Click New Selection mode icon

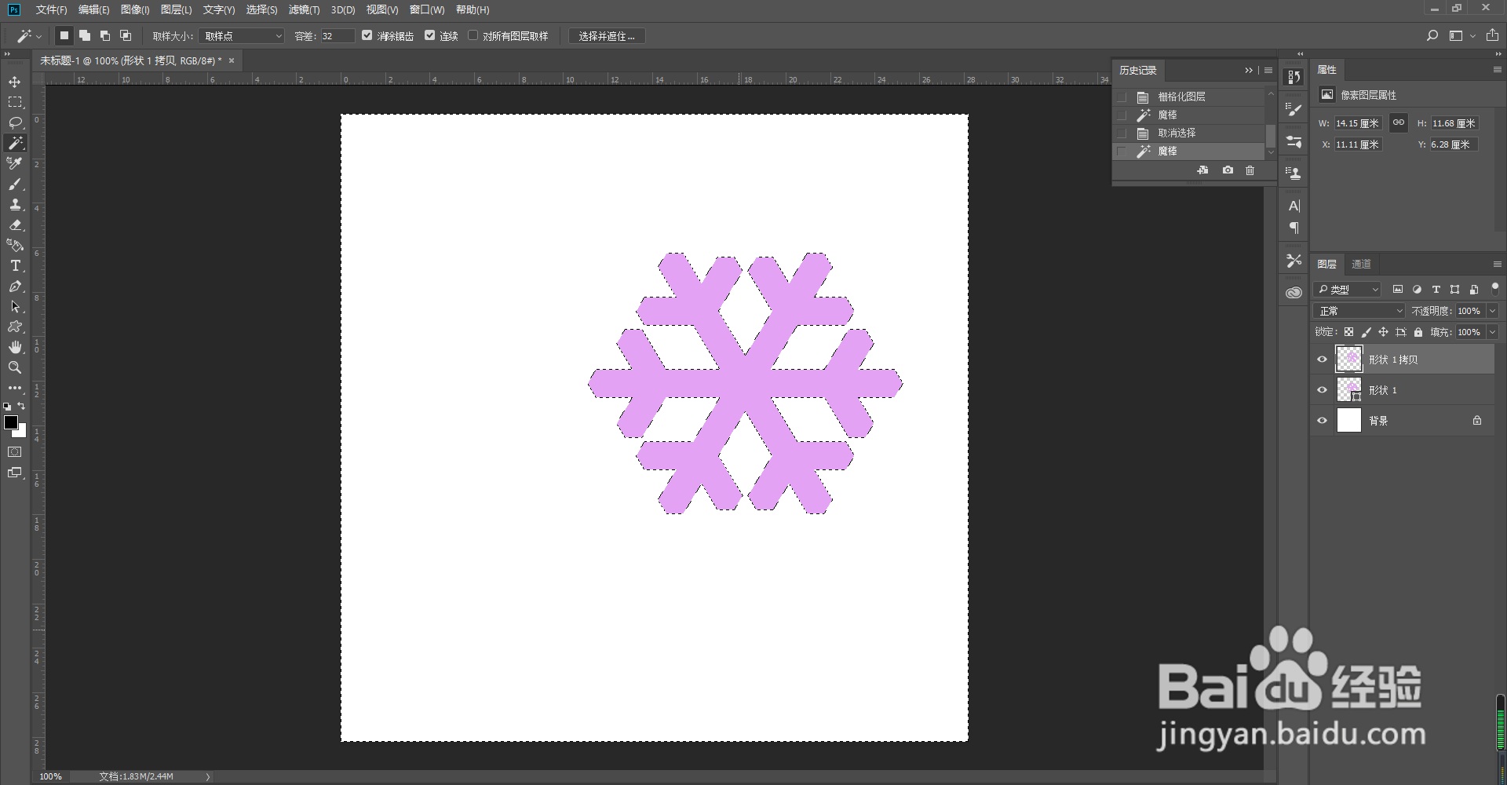coord(64,35)
